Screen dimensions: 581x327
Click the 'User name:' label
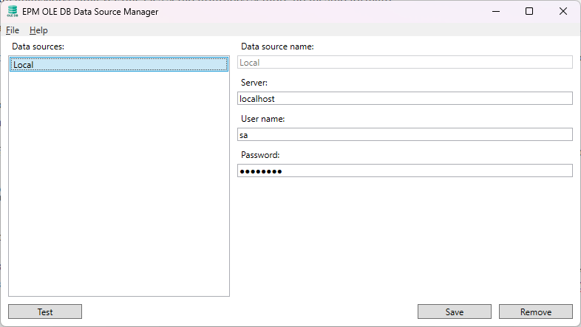point(262,119)
